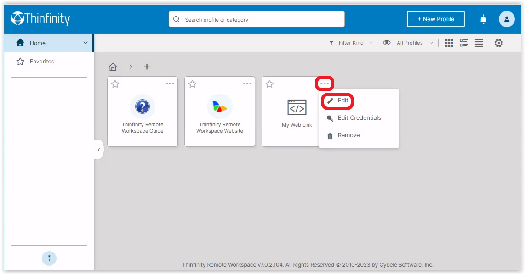Open Home in the sidebar
The width and height of the screenshot is (525, 274).
pos(49,43)
